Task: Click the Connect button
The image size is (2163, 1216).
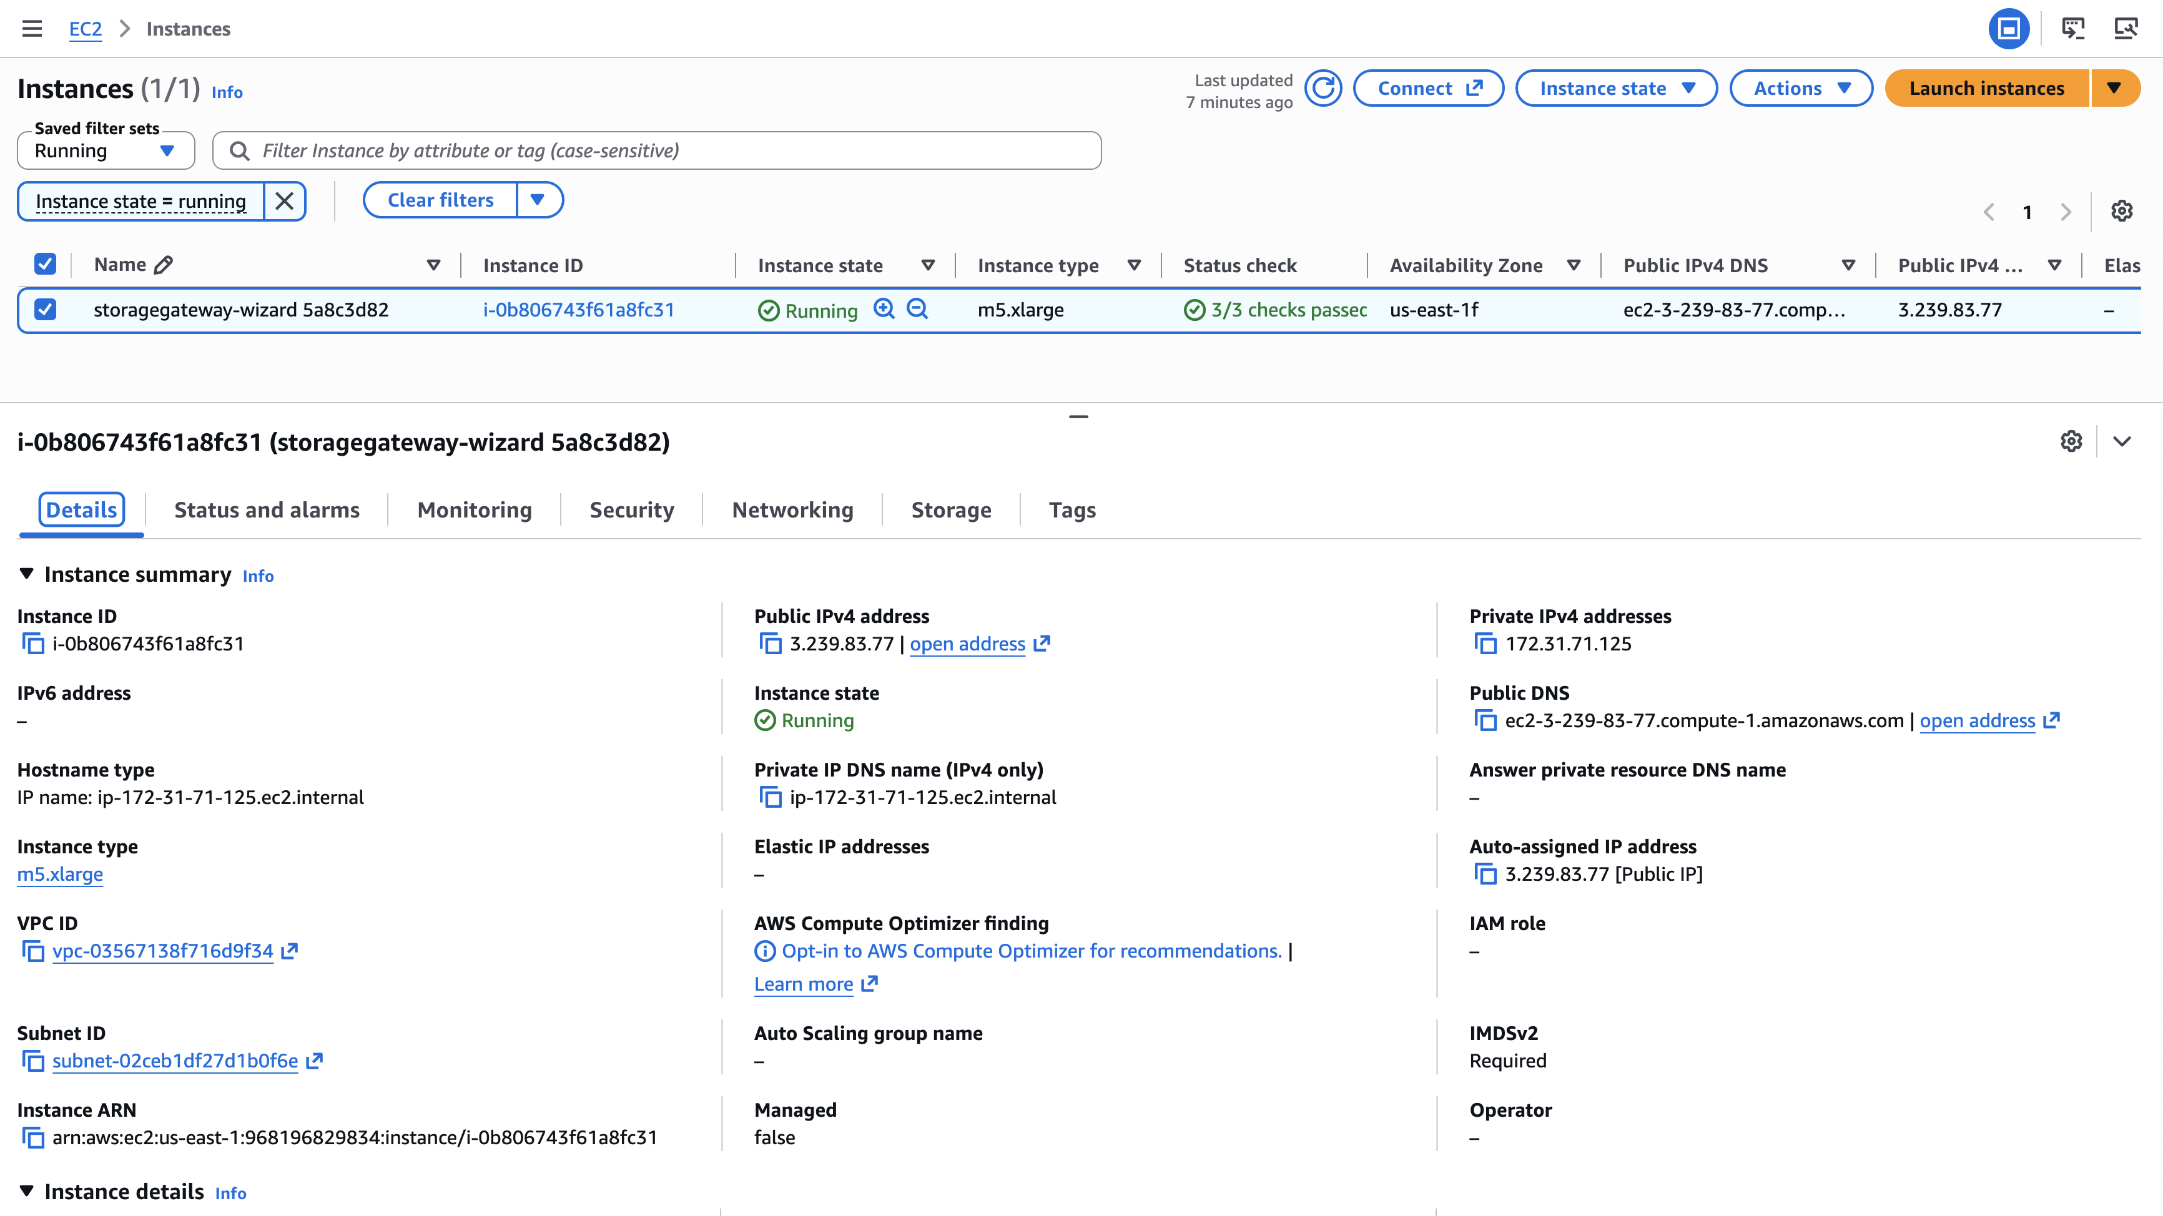Action: pyautogui.click(x=1428, y=88)
